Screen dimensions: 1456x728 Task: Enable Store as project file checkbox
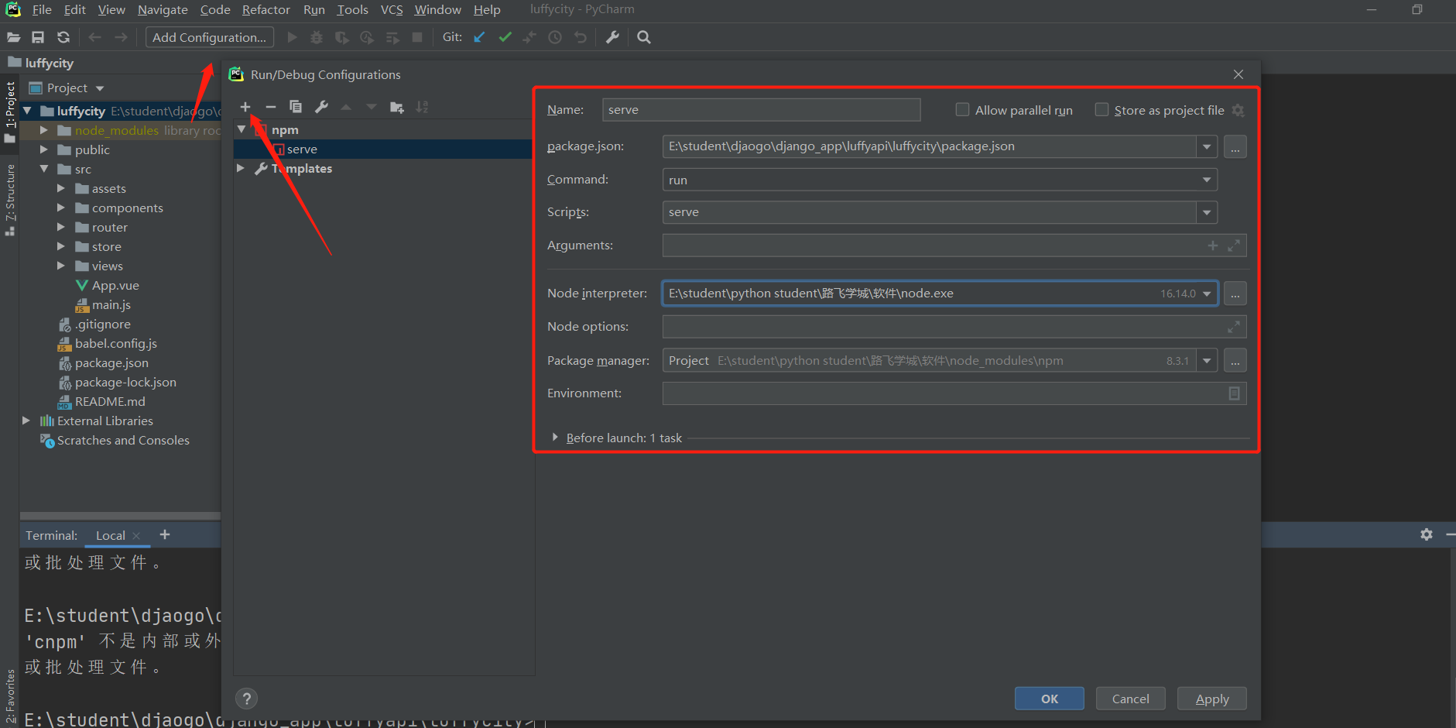1101,110
